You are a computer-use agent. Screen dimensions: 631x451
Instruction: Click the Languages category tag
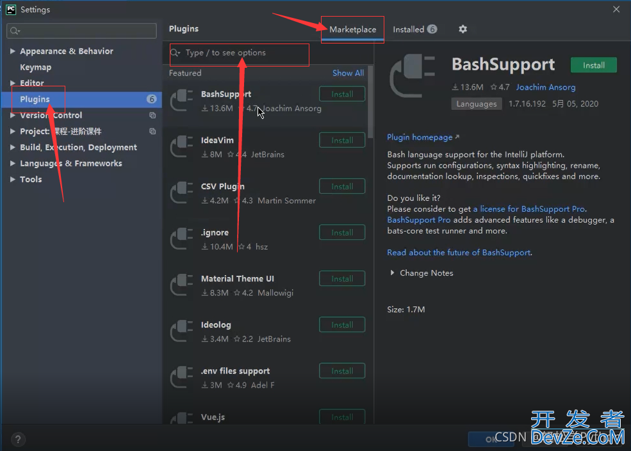477,104
